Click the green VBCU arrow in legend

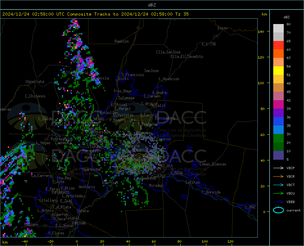(x=278, y=194)
